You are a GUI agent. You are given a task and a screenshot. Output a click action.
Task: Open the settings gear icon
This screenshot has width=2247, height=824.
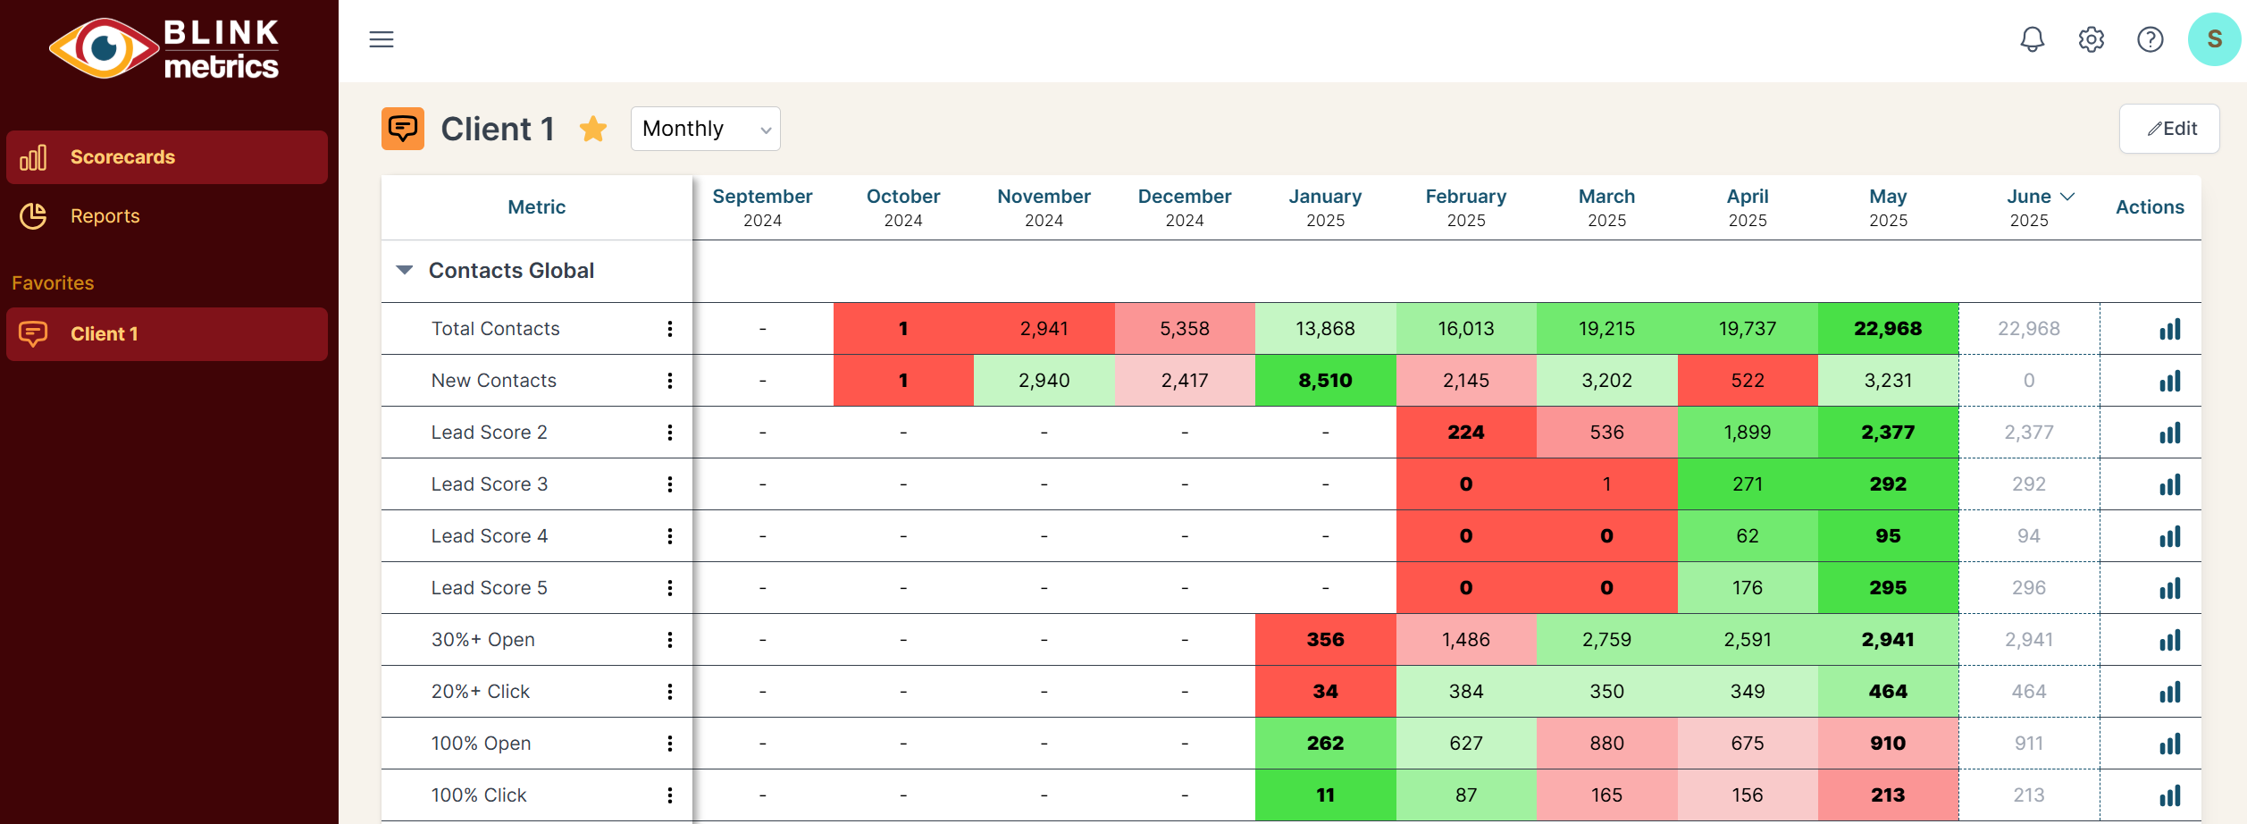tap(2091, 39)
